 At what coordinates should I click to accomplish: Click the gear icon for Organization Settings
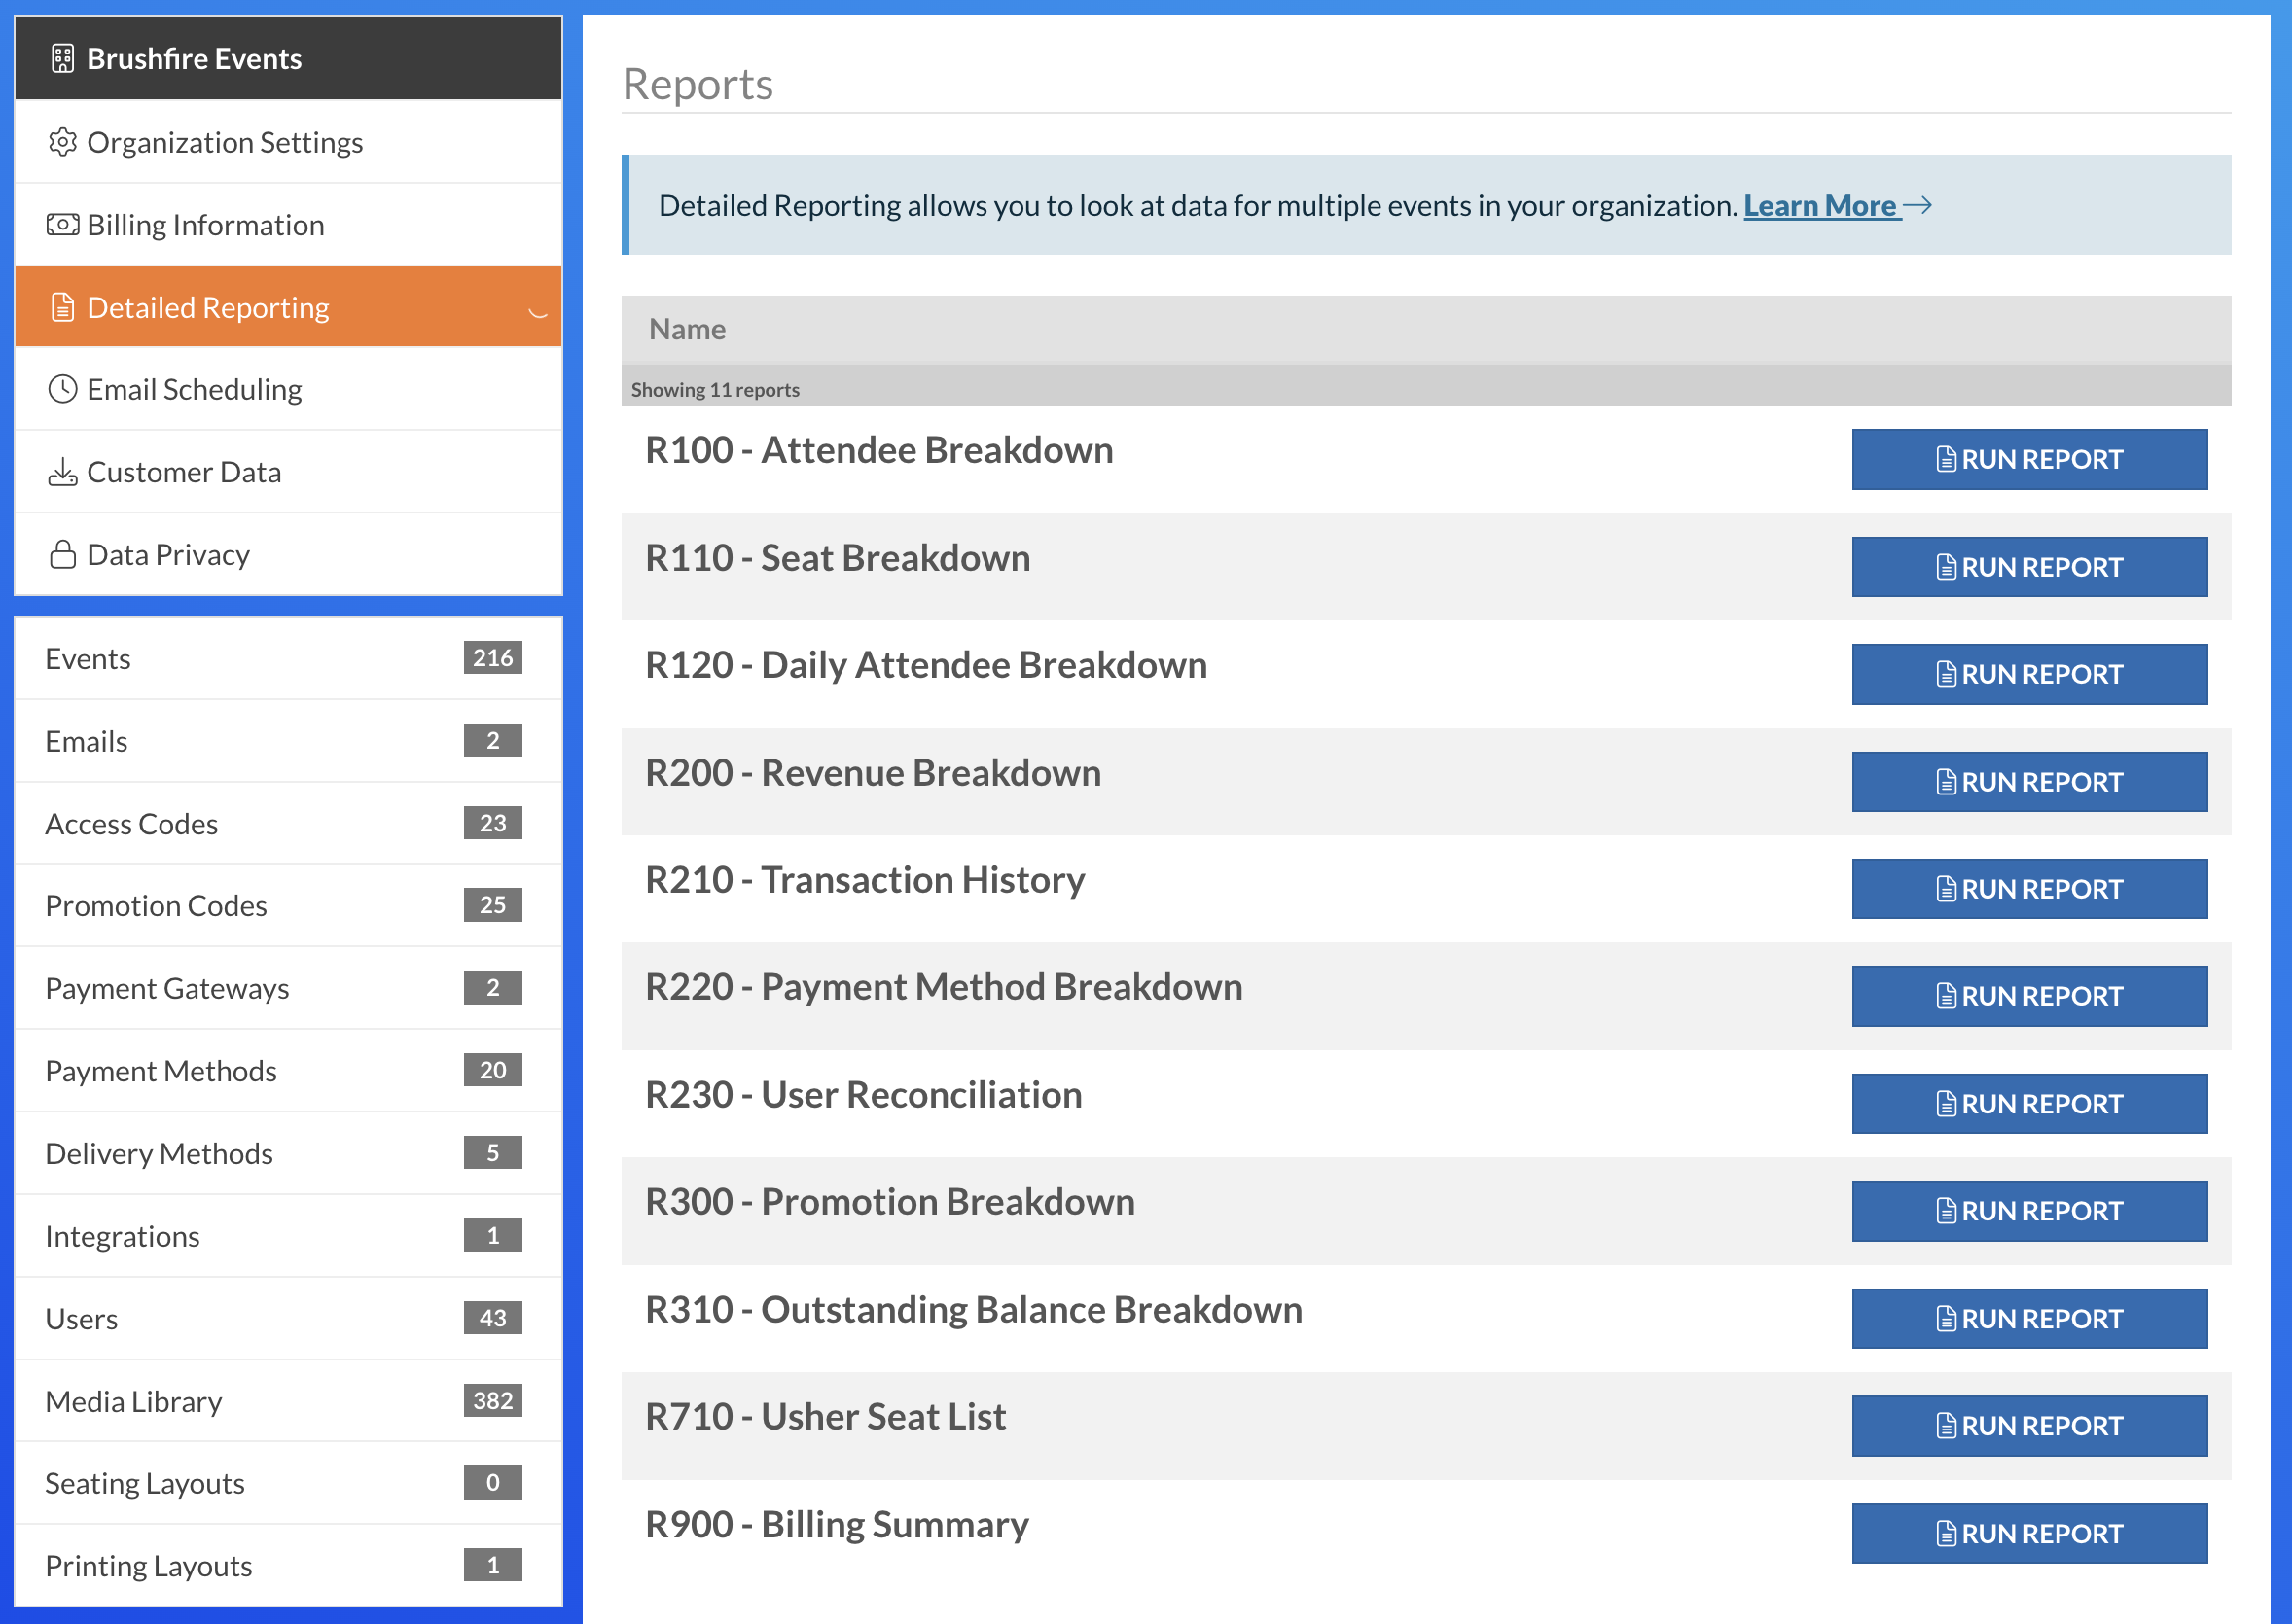pos(62,142)
